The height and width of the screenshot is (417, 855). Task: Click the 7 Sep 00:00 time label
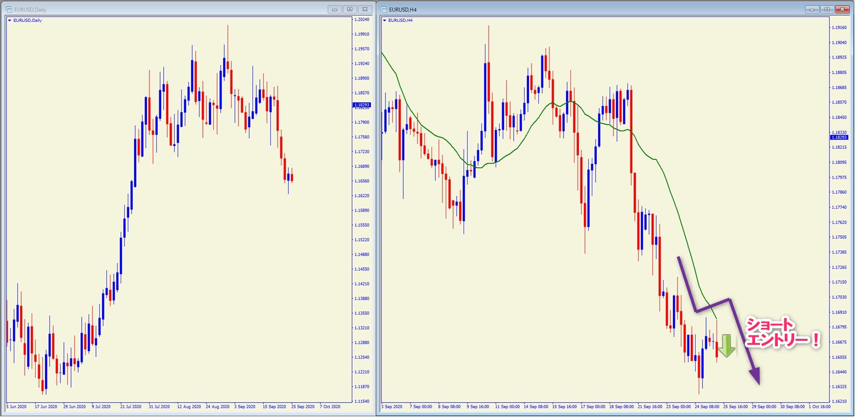coord(421,407)
